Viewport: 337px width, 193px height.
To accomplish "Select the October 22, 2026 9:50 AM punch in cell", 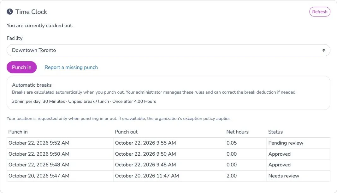I will pos(60,154).
